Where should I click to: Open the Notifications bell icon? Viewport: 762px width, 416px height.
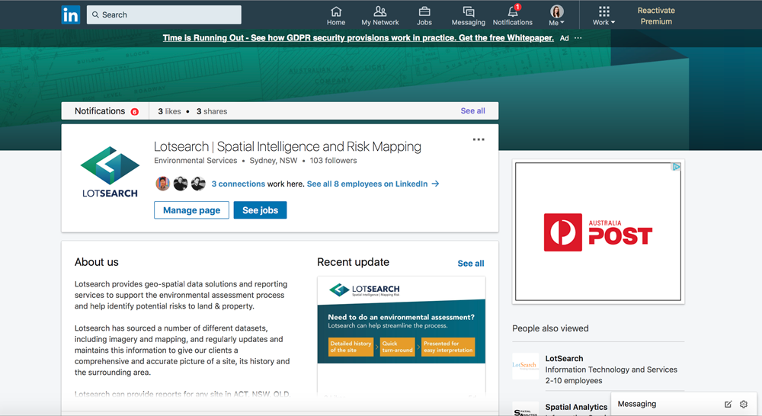513,16
